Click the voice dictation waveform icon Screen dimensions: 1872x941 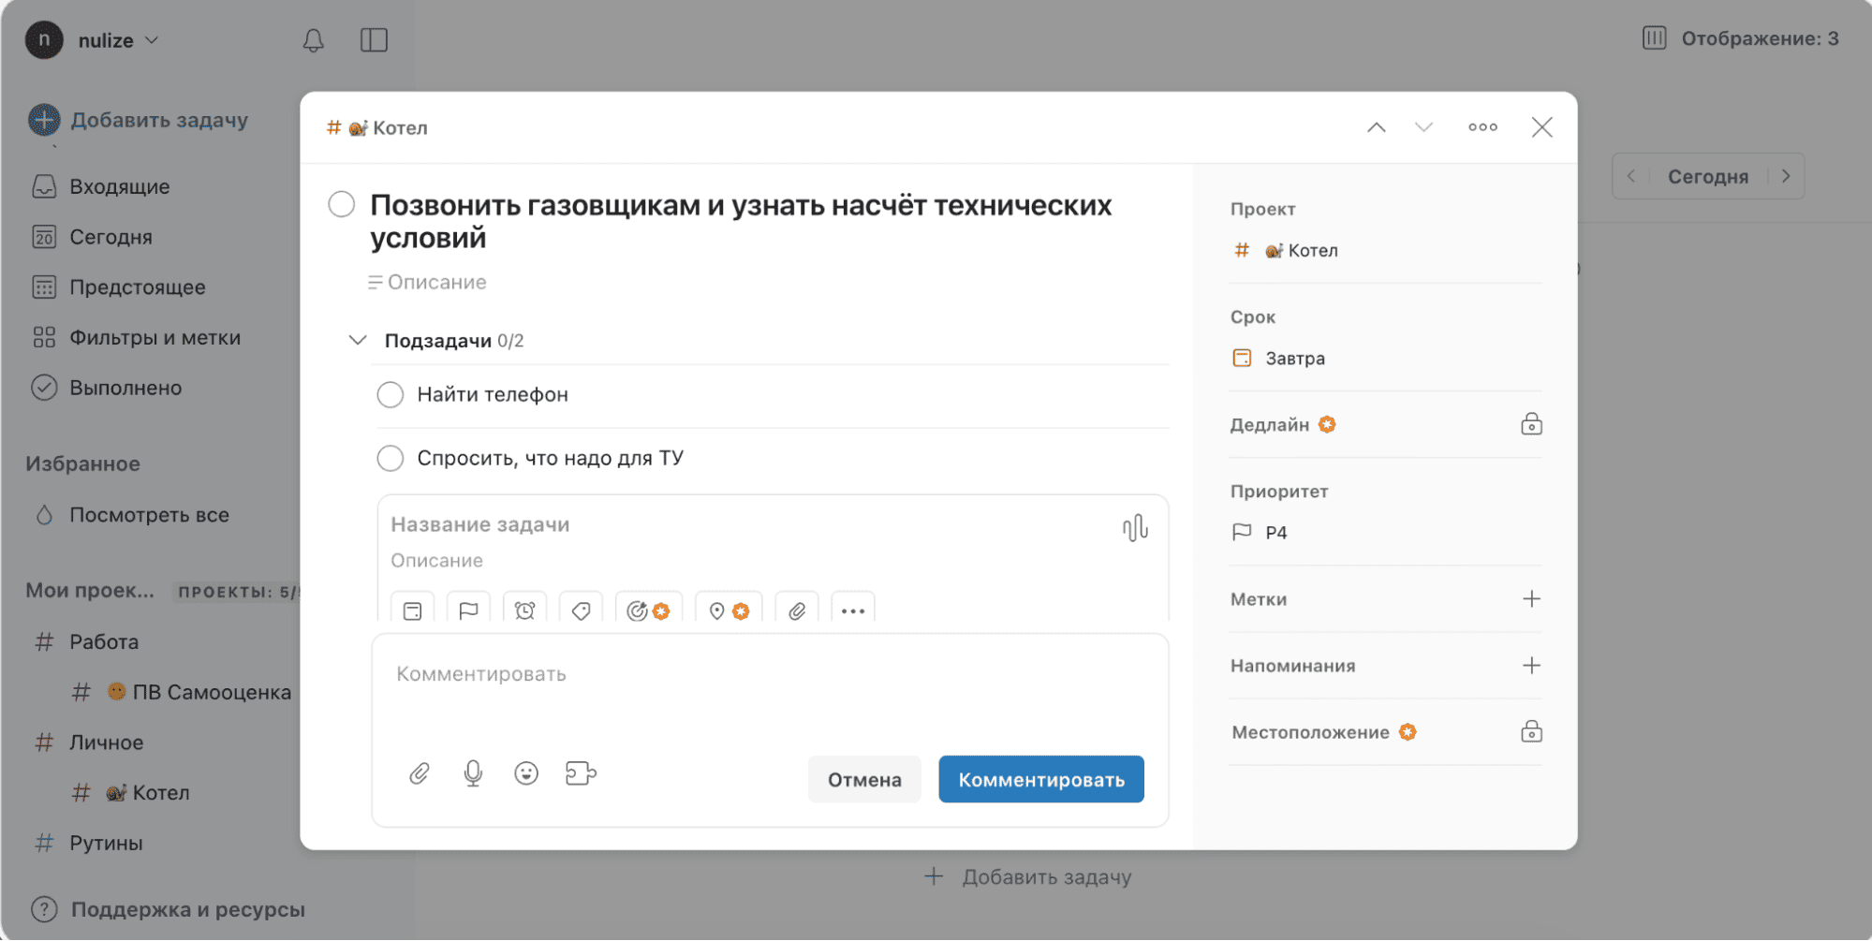pyautogui.click(x=1134, y=528)
